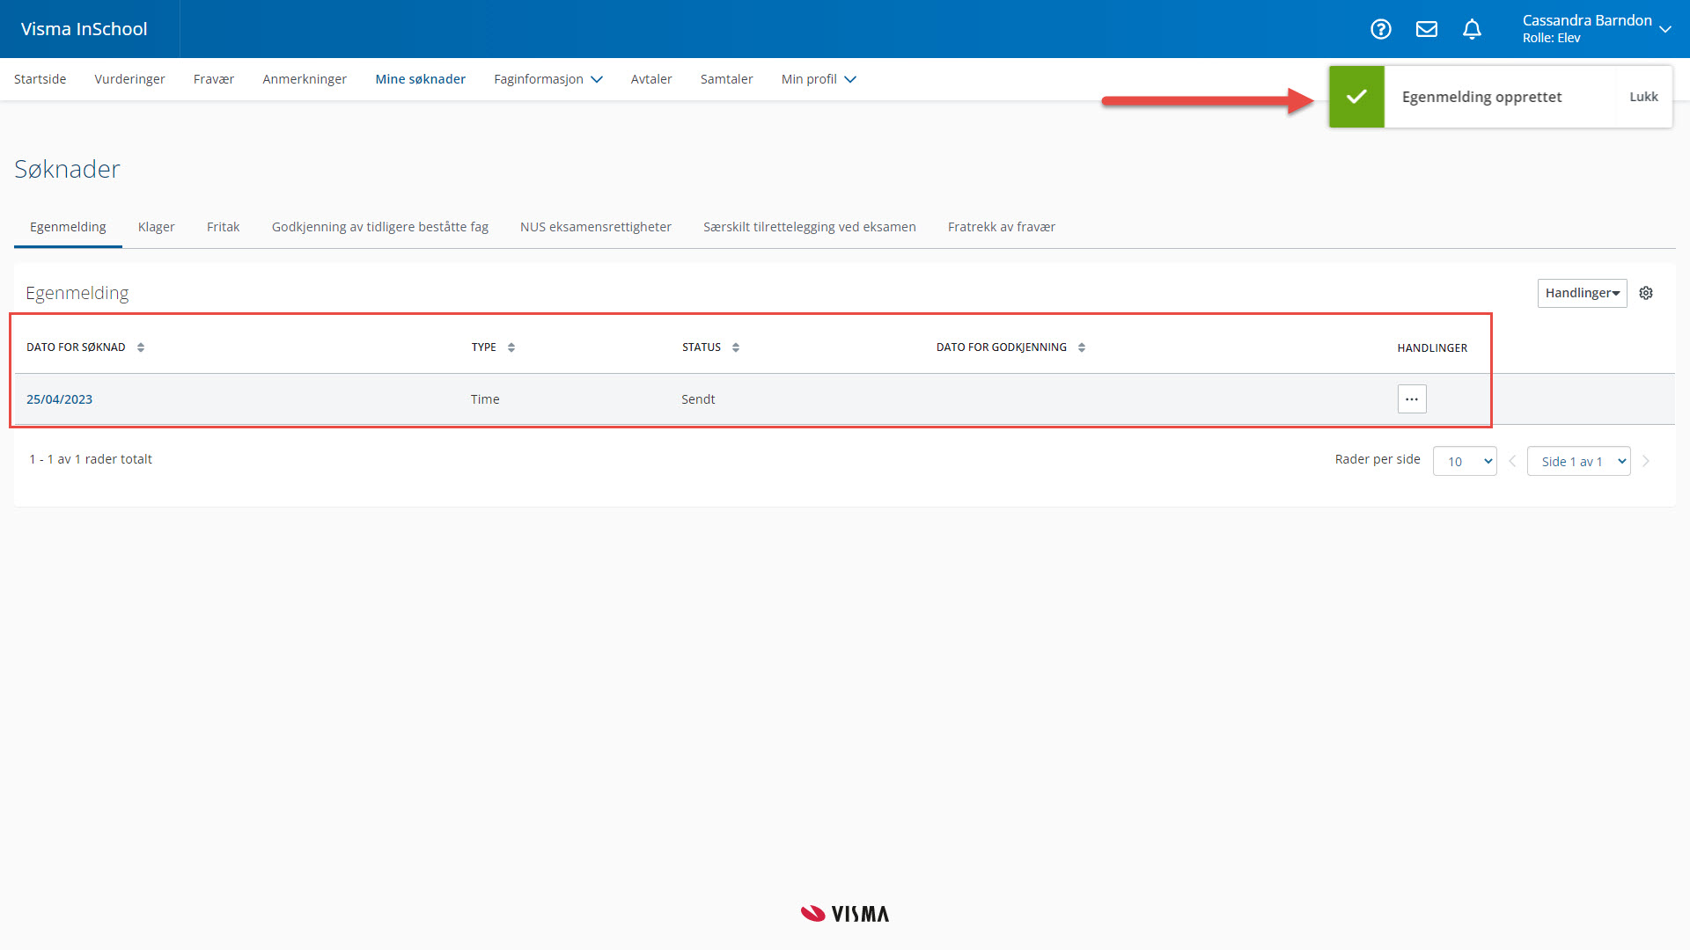Open the notifications bell icon
The width and height of the screenshot is (1690, 950).
point(1472,29)
